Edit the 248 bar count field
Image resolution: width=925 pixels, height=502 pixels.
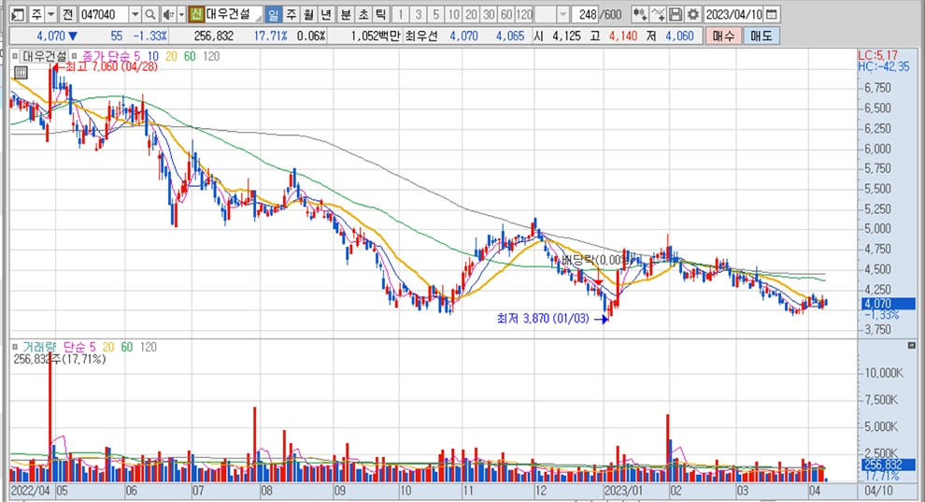click(x=587, y=14)
